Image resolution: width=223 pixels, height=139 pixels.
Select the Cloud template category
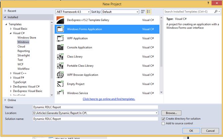coord(21,46)
